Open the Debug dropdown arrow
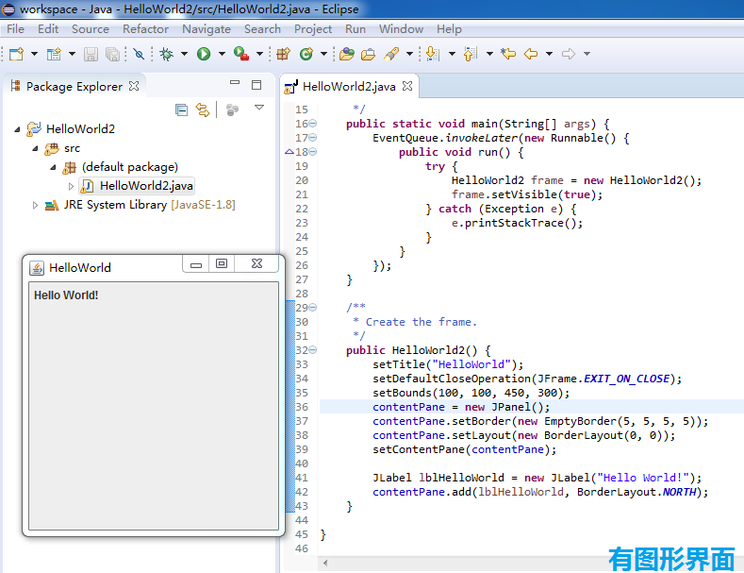Viewport: 744px width, 573px height. (184, 54)
